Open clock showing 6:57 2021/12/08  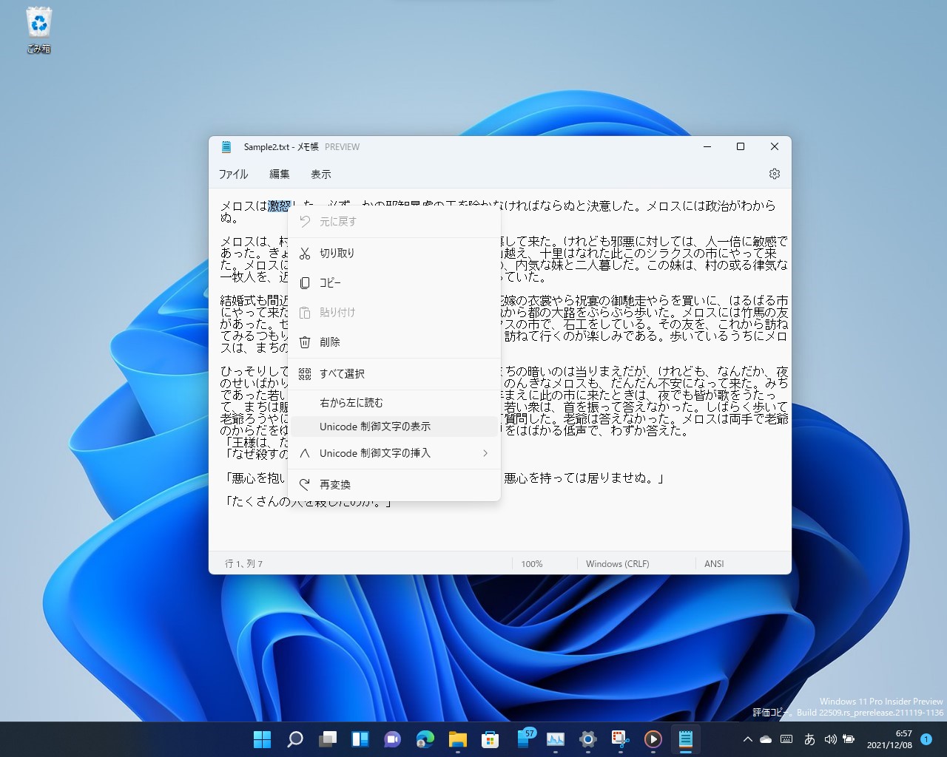[889, 739]
